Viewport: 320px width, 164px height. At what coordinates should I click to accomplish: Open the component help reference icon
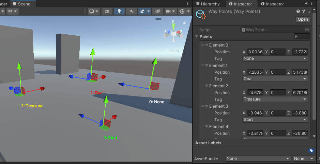pos(298,11)
